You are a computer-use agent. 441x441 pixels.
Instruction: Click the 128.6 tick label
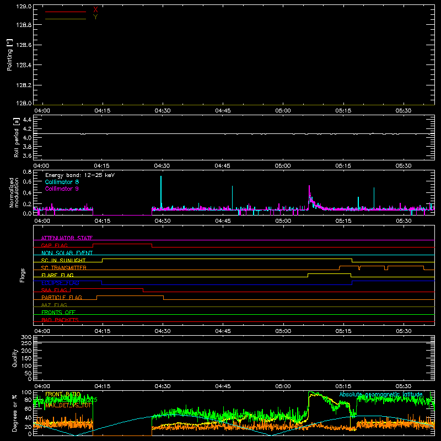24,45
